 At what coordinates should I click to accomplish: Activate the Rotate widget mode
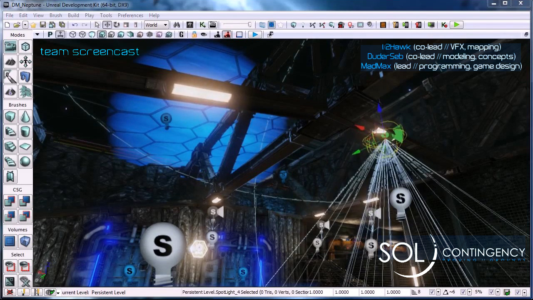coord(117,25)
